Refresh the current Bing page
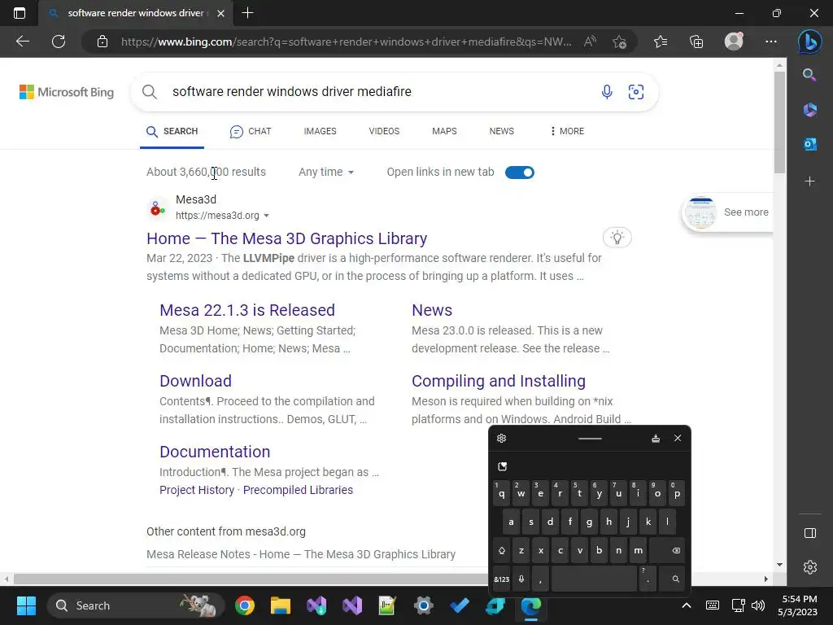 pos(59,42)
